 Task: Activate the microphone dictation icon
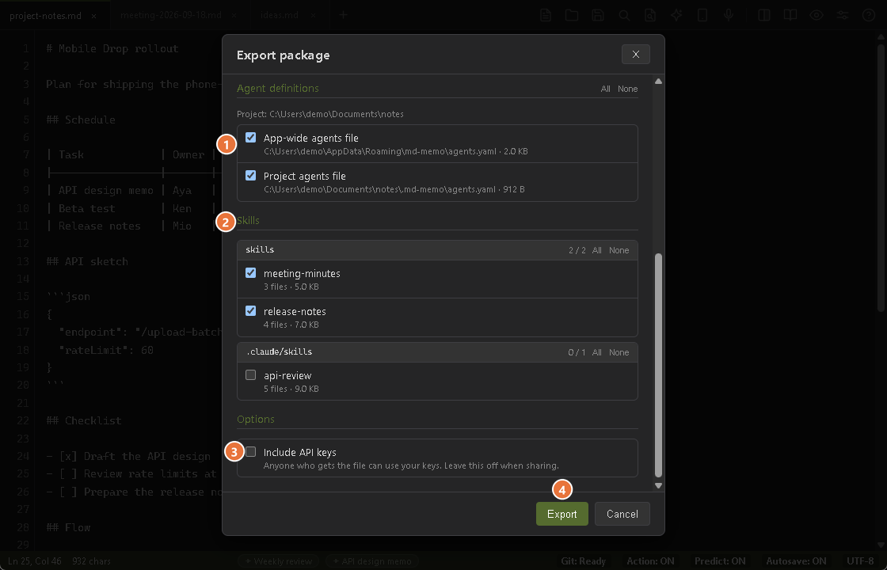point(729,15)
